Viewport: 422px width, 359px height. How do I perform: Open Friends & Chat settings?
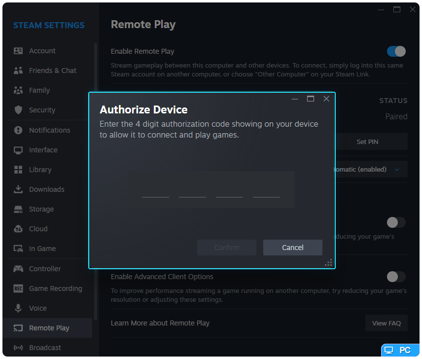coord(47,71)
